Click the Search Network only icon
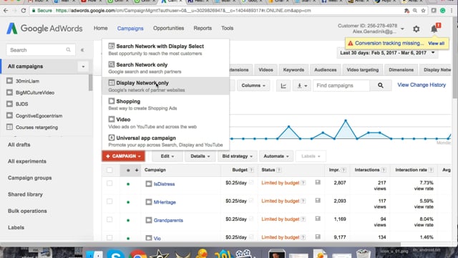Image resolution: width=458 pixels, height=258 pixels. coord(112,64)
